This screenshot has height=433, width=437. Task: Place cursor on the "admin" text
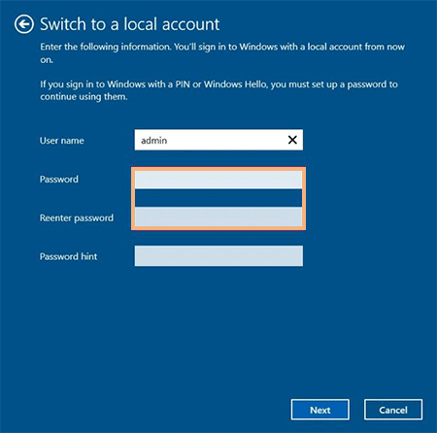point(154,141)
